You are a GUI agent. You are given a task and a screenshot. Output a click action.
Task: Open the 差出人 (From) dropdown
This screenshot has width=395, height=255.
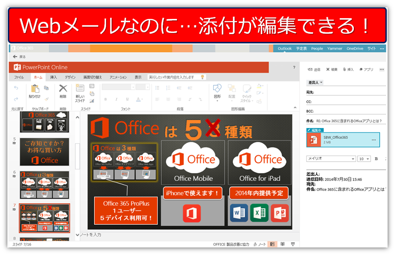pos(315,83)
